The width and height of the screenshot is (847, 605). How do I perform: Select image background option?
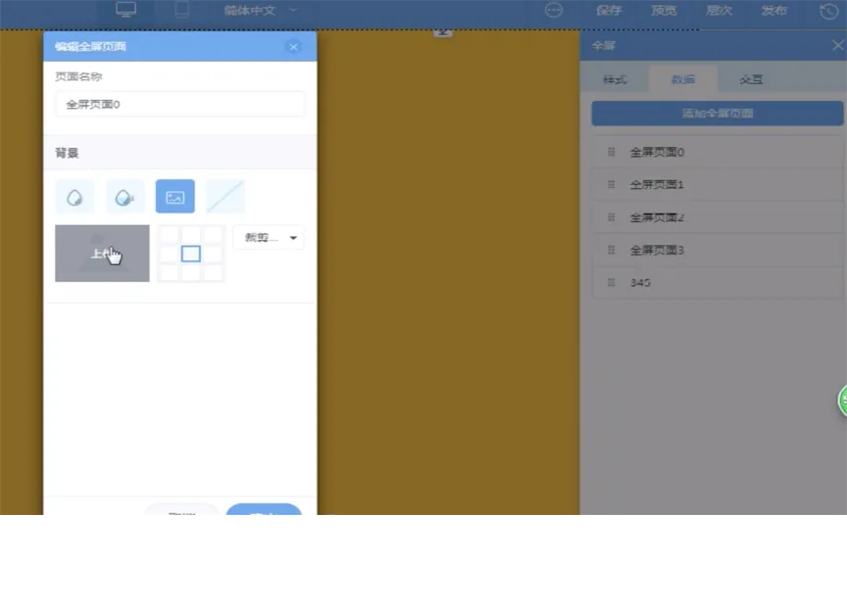point(175,197)
